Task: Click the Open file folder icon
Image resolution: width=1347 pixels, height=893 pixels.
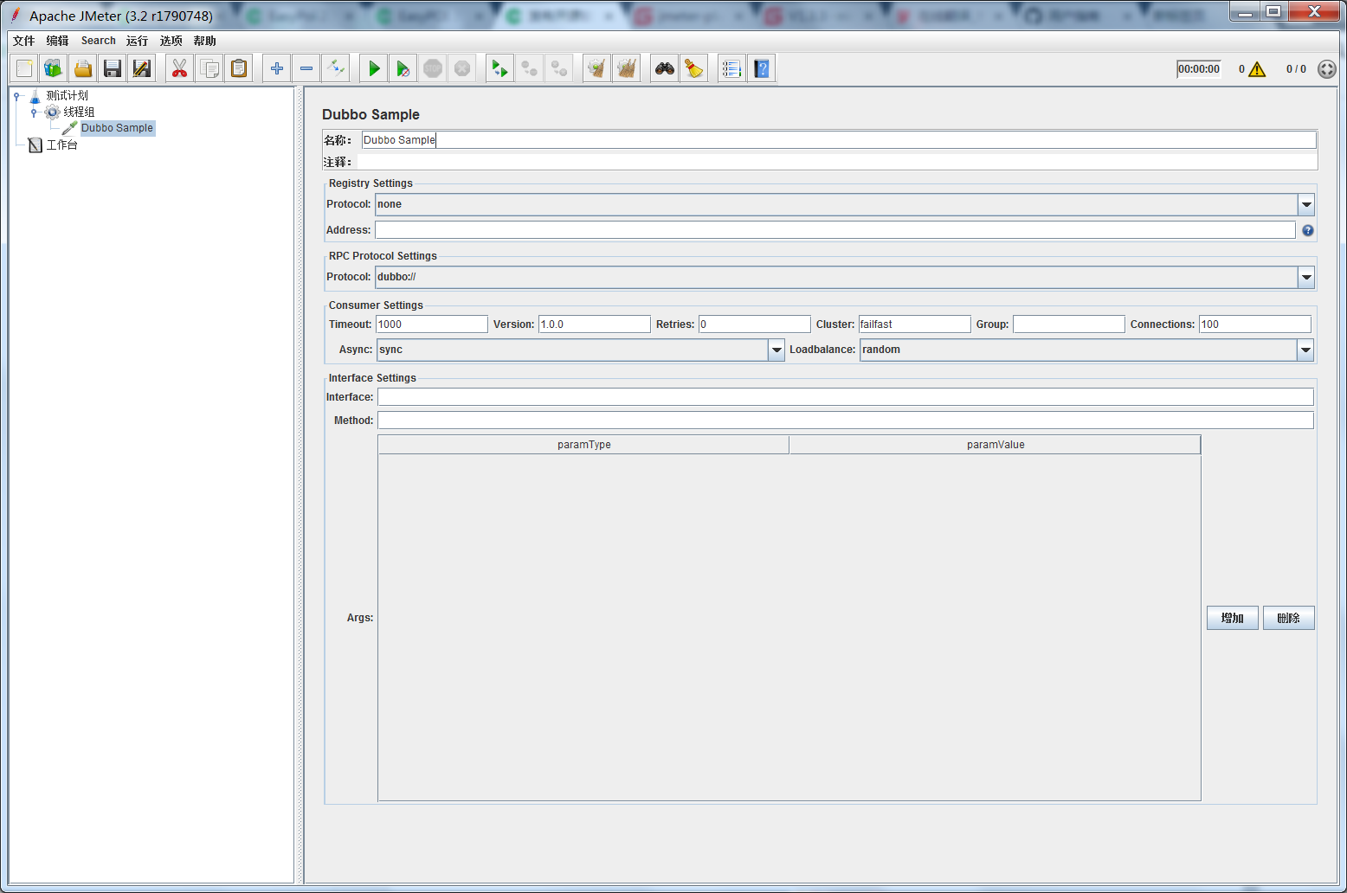Action: pos(83,68)
